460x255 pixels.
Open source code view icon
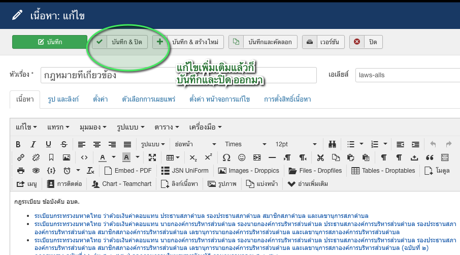pyautogui.click(x=84, y=157)
